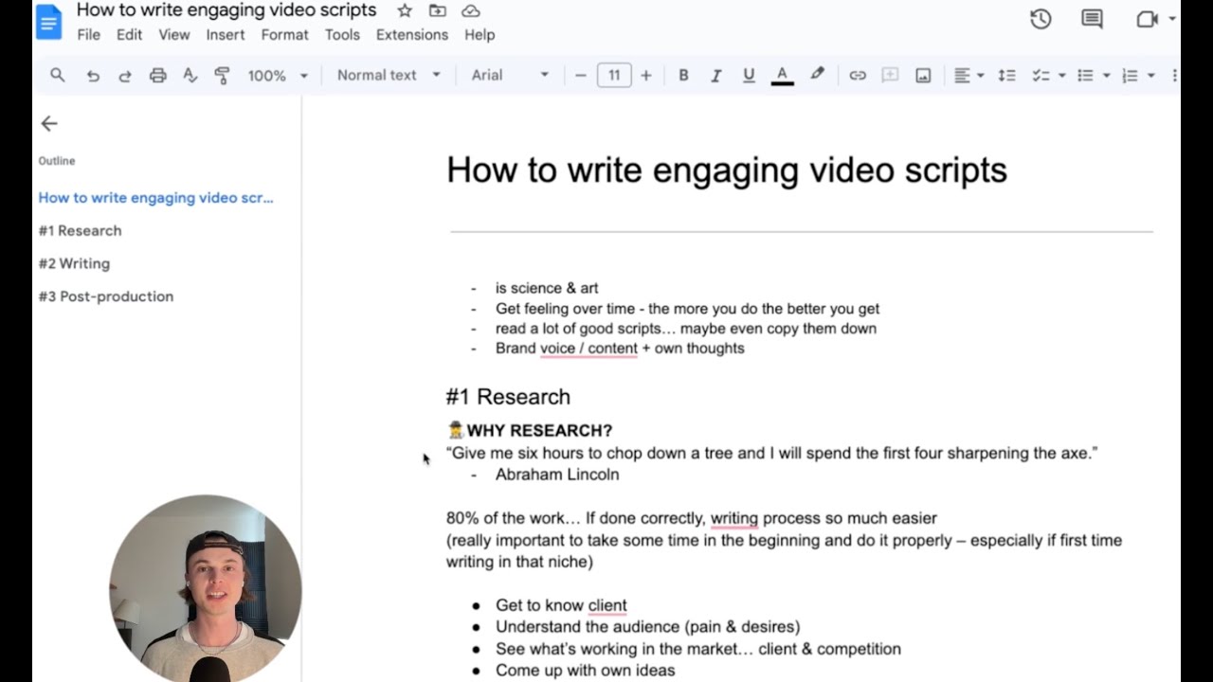This screenshot has height=682, width=1213.
Task: Activate the paint format tool
Action: click(x=223, y=75)
